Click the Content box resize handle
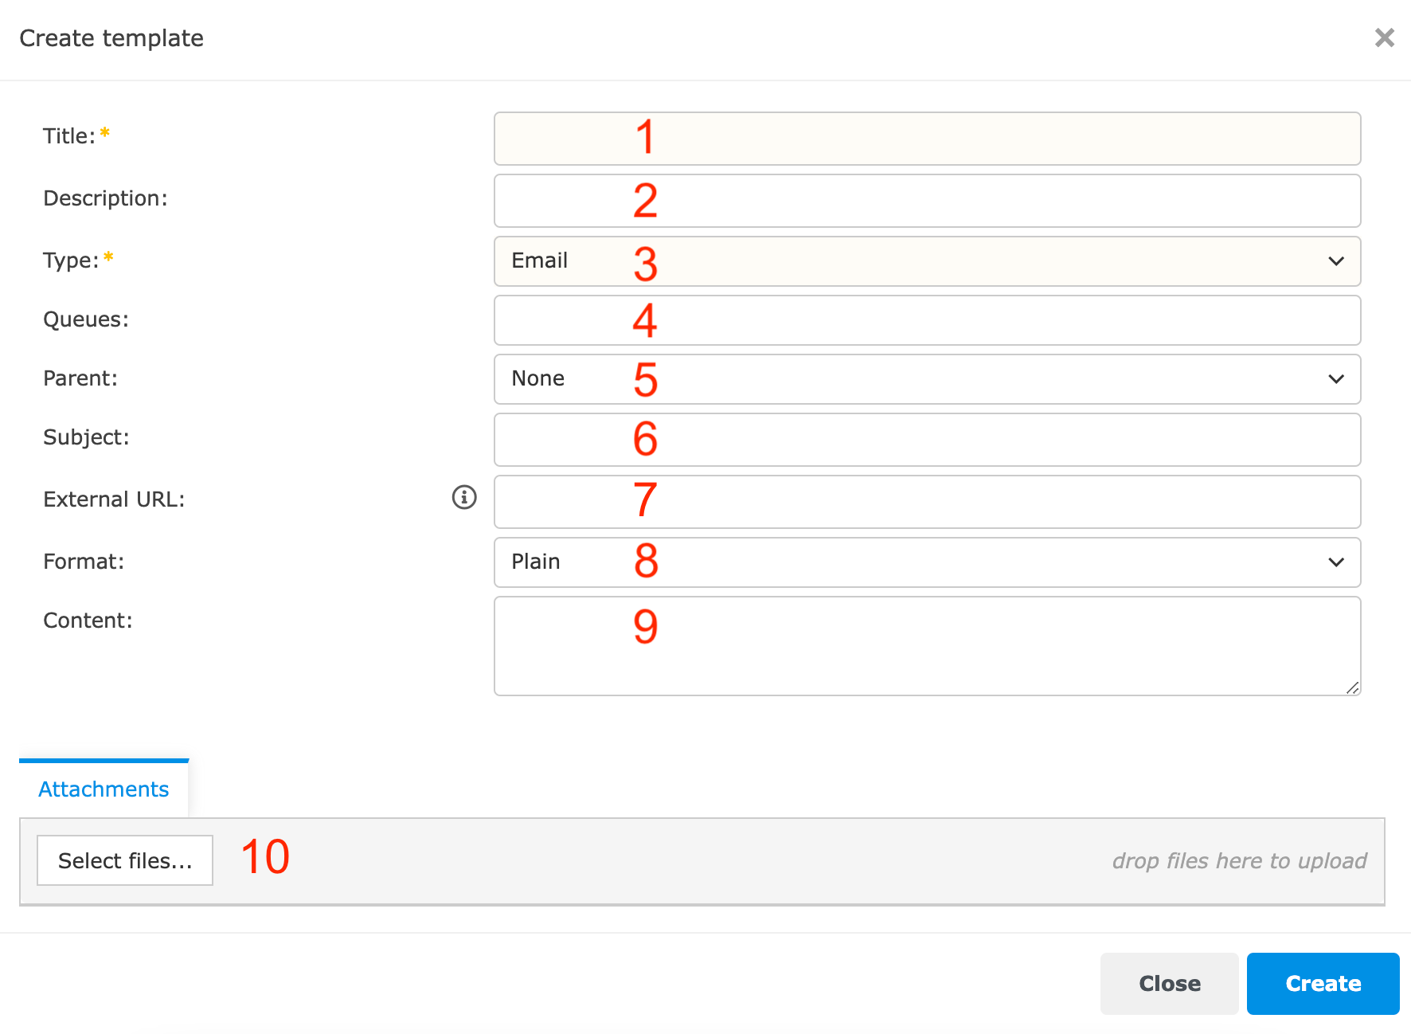Image resolution: width=1411 pixels, height=1034 pixels. point(1353,688)
